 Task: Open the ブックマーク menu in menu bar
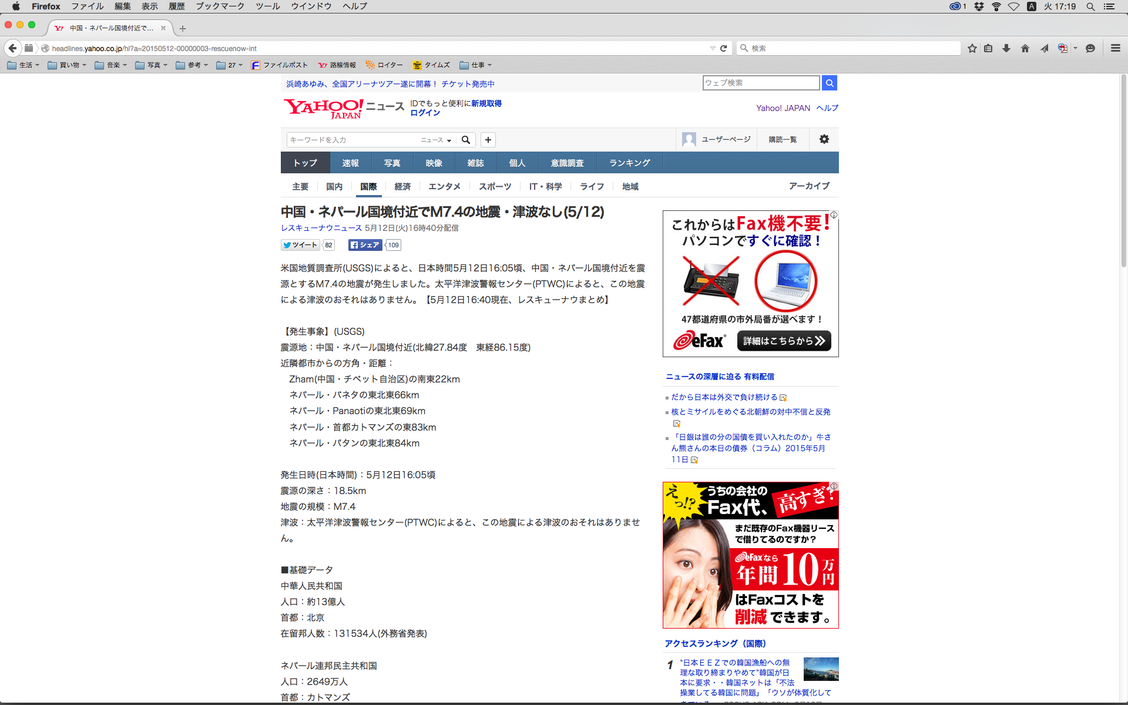coord(220,6)
